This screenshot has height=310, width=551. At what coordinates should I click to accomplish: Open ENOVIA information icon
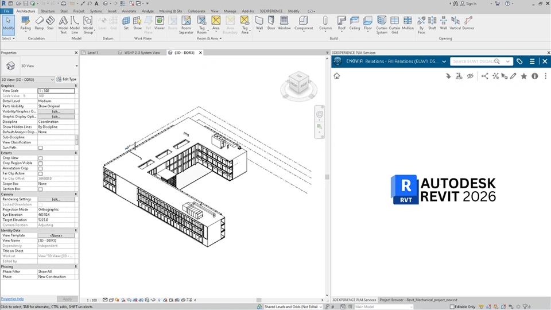535,76
